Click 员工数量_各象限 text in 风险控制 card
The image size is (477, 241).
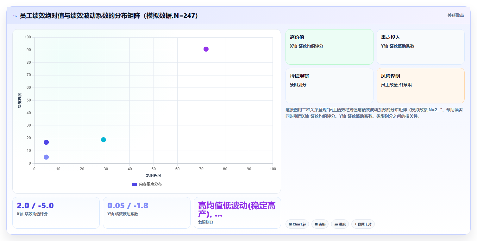396,85
